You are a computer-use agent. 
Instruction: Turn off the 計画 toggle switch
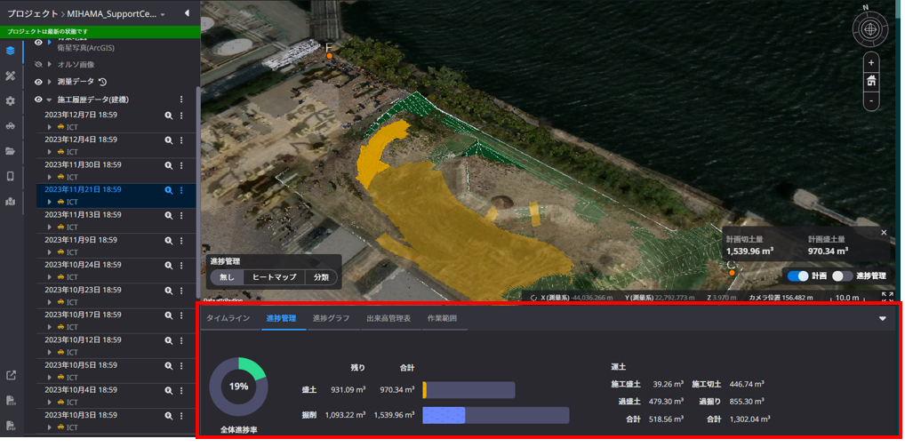point(797,275)
